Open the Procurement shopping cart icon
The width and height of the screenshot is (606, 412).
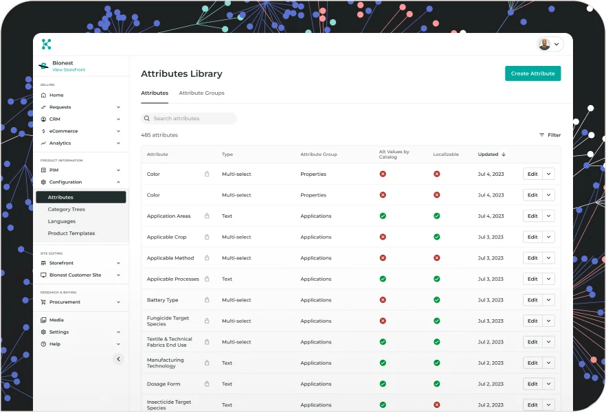[x=44, y=301]
